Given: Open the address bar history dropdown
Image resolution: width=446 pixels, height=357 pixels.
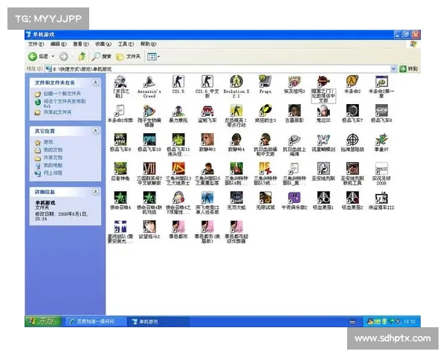Looking at the screenshot, I should click(393, 68).
